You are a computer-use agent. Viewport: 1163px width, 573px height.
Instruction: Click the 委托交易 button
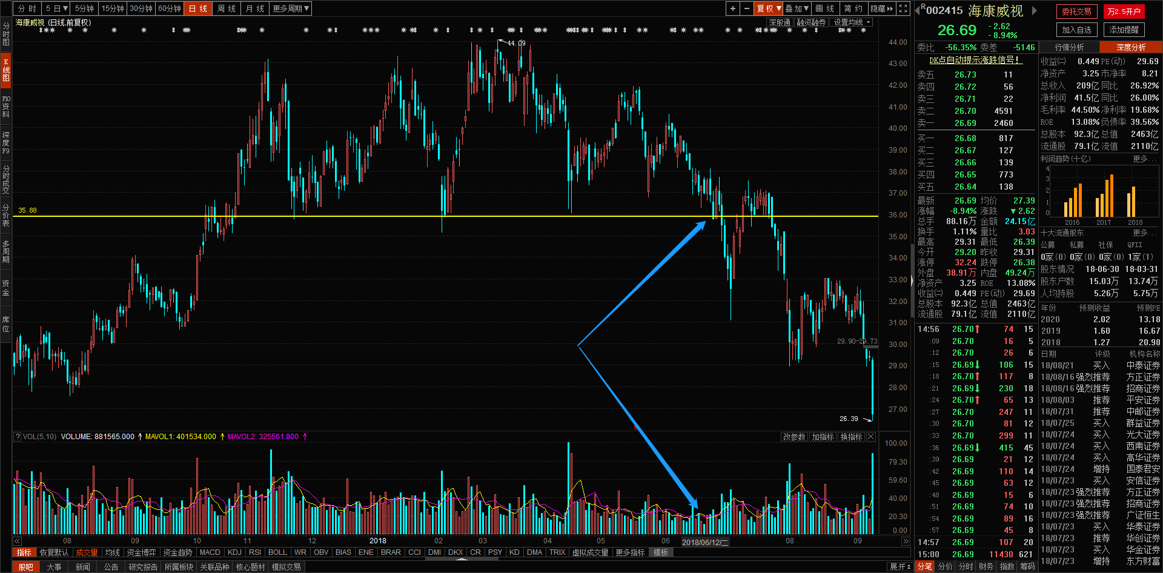pyautogui.click(x=1076, y=12)
